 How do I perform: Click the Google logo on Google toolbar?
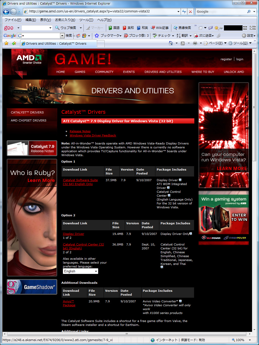click(10, 36)
